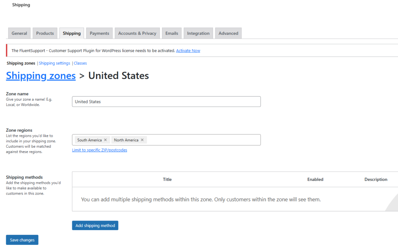Remove the North America region tag

click(x=142, y=140)
